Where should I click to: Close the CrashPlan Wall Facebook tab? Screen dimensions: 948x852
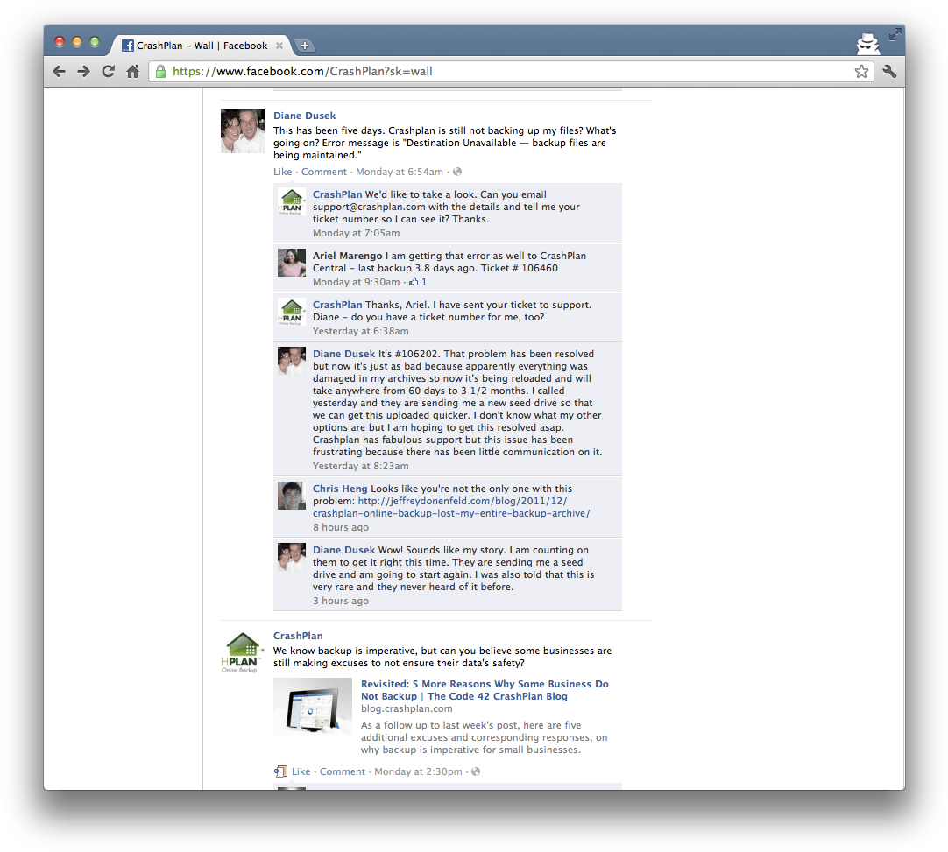click(279, 46)
